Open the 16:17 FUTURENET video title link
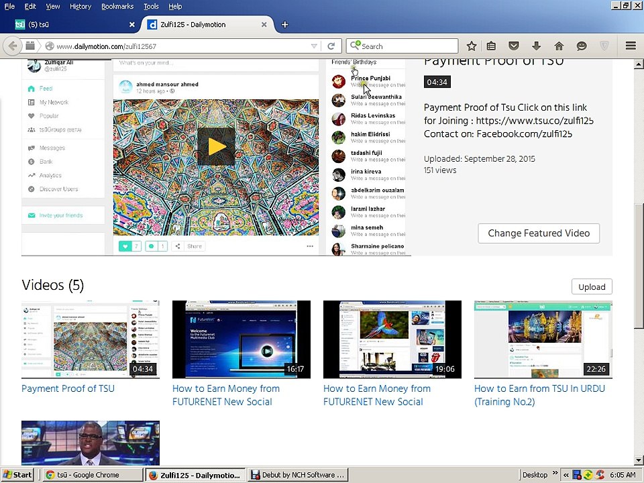Screen dimensions: 644x483 226,395
